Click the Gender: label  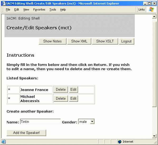[x=70, y=122]
